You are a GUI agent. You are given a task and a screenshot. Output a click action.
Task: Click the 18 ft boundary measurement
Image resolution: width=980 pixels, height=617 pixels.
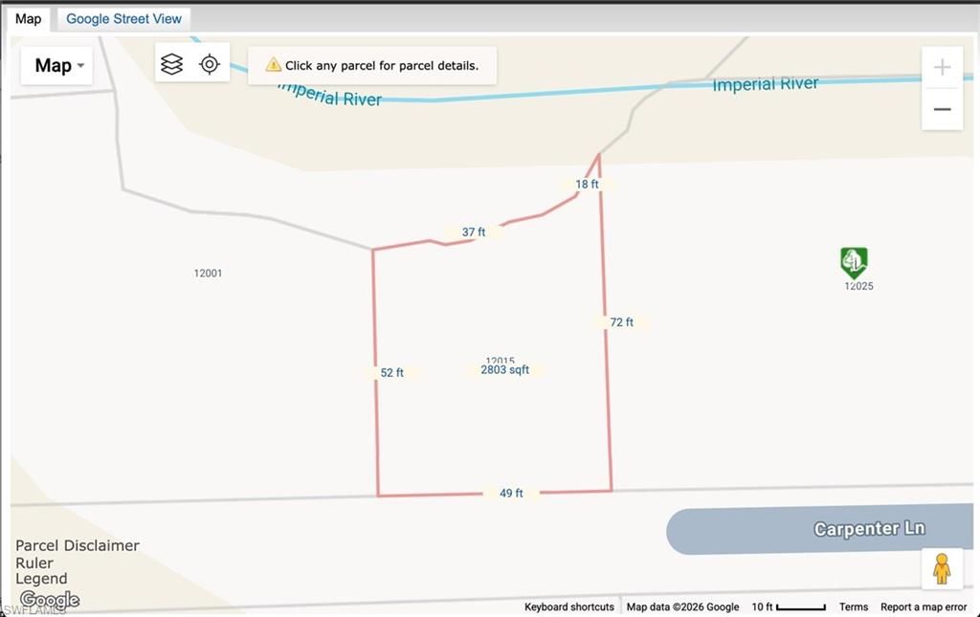click(587, 185)
